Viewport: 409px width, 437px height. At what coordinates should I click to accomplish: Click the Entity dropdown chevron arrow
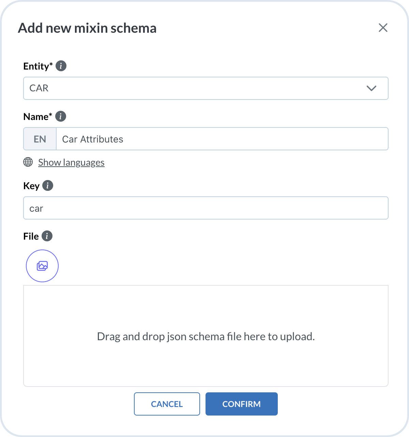click(371, 88)
